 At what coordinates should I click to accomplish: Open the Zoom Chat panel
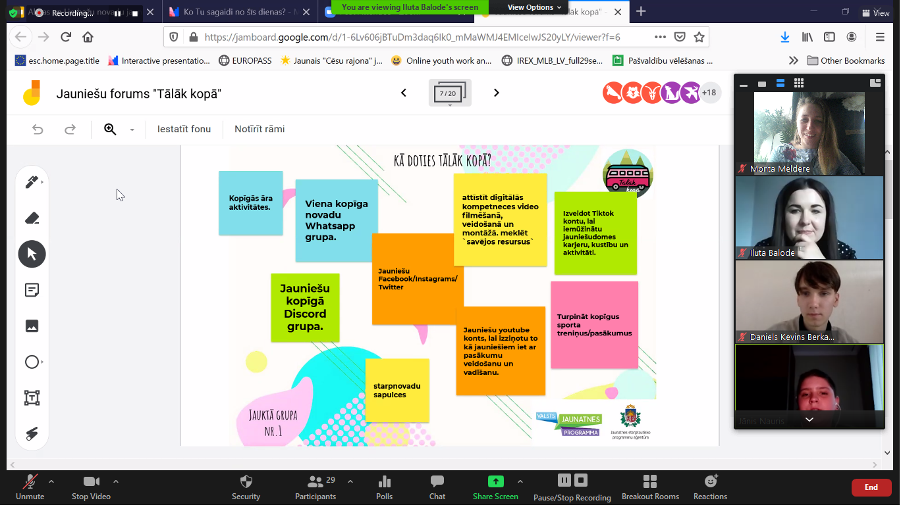coord(437,487)
